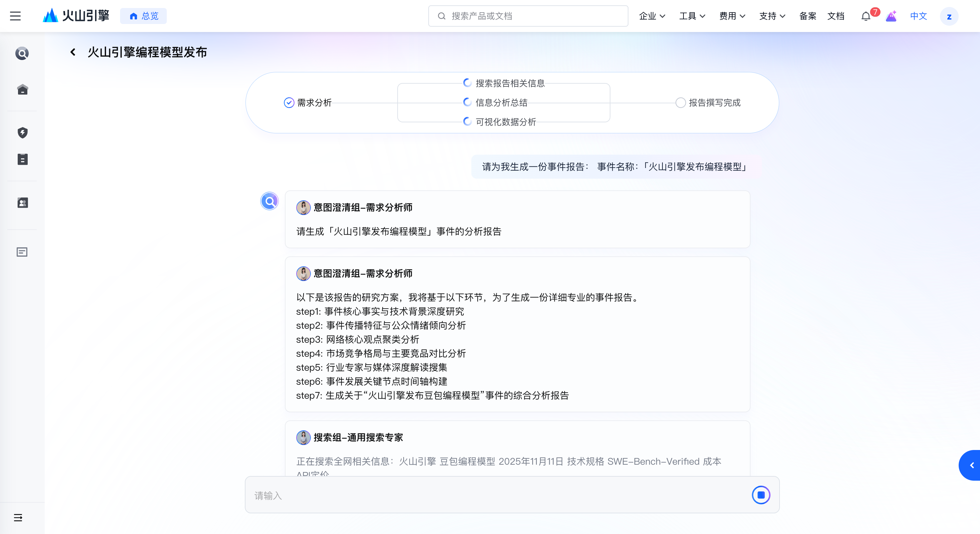This screenshot has width=980, height=534.
Task: Click the contacts sidebar icon
Action: coord(22,203)
